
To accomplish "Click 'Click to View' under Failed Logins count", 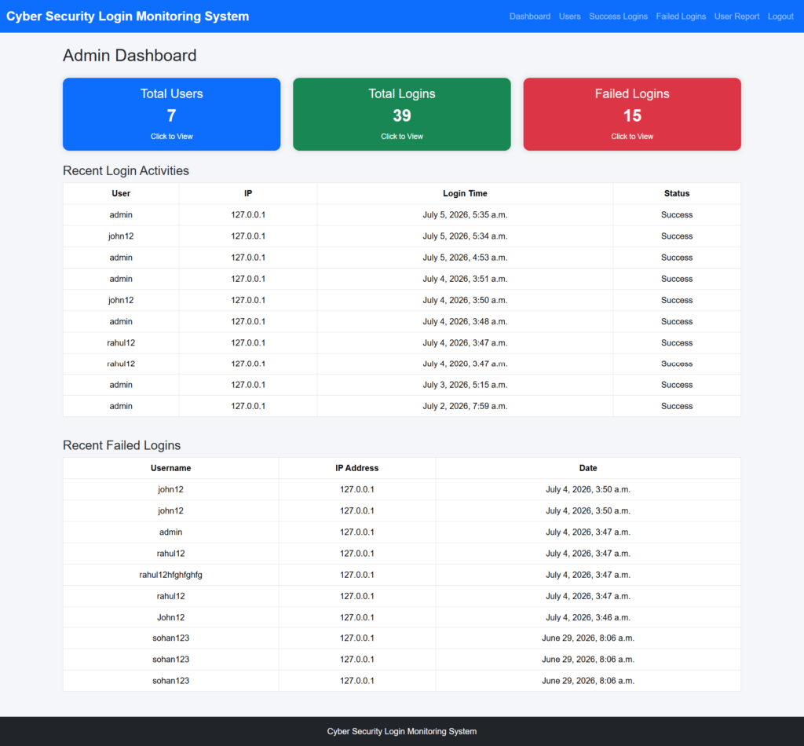I will click(x=632, y=137).
